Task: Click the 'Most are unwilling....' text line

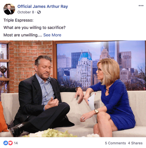Action: pyautogui.click(x=23, y=35)
